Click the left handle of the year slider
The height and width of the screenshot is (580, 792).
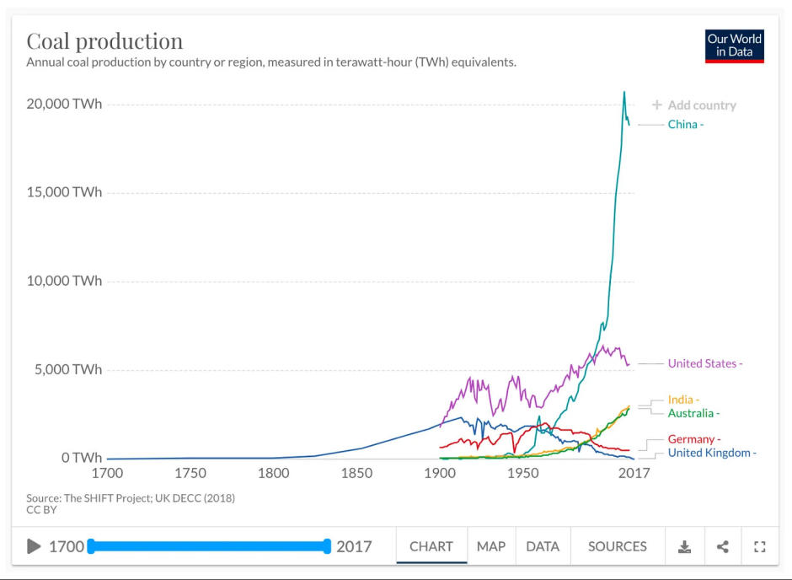(91, 546)
